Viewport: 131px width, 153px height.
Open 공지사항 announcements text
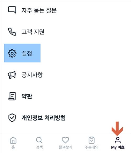coord(32,75)
